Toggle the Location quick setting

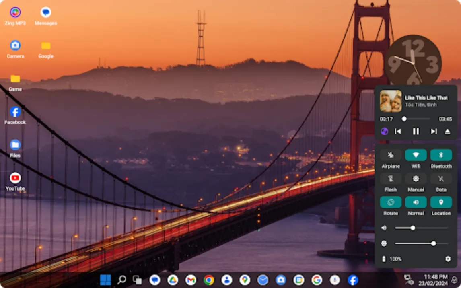441,202
